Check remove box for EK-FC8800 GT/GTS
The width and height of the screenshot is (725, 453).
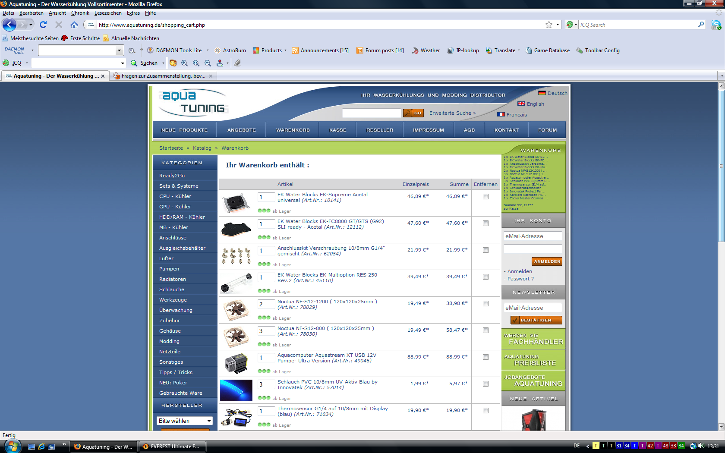[485, 223]
